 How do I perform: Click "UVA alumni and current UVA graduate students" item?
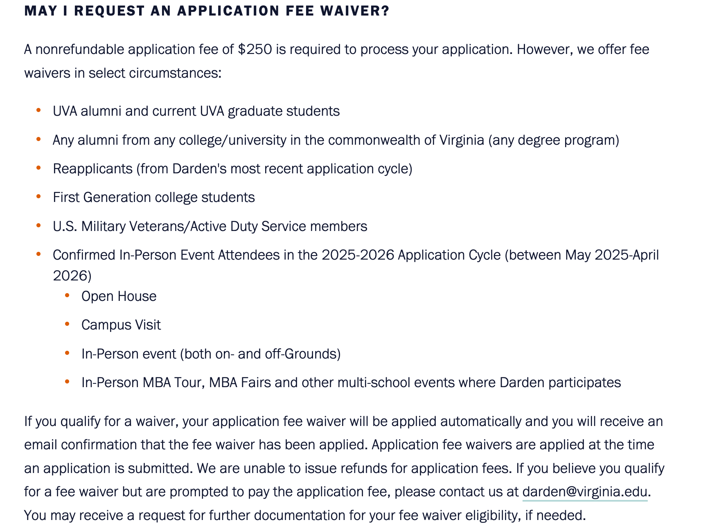tap(196, 111)
